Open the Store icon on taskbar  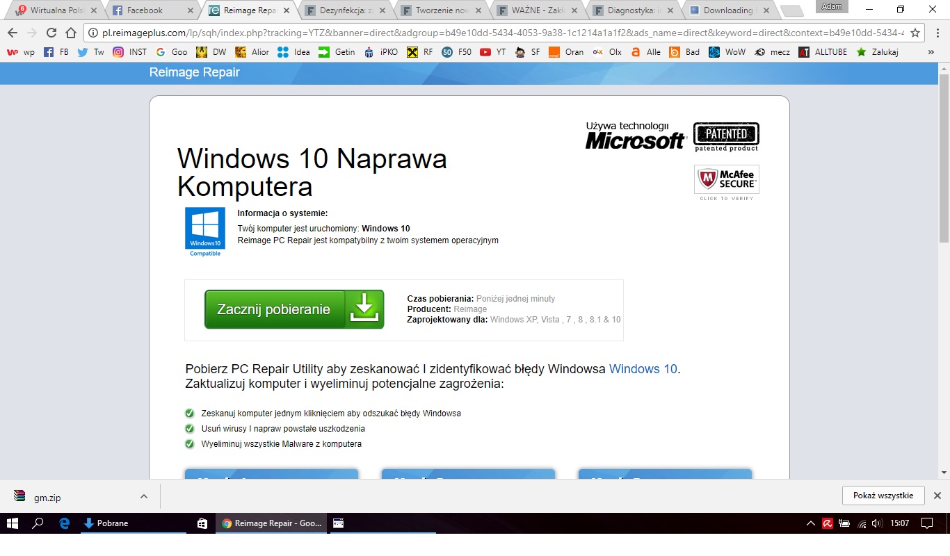pyautogui.click(x=202, y=523)
